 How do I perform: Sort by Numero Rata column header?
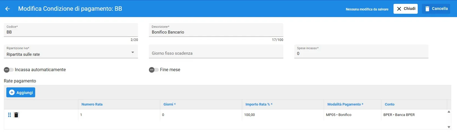92,104
